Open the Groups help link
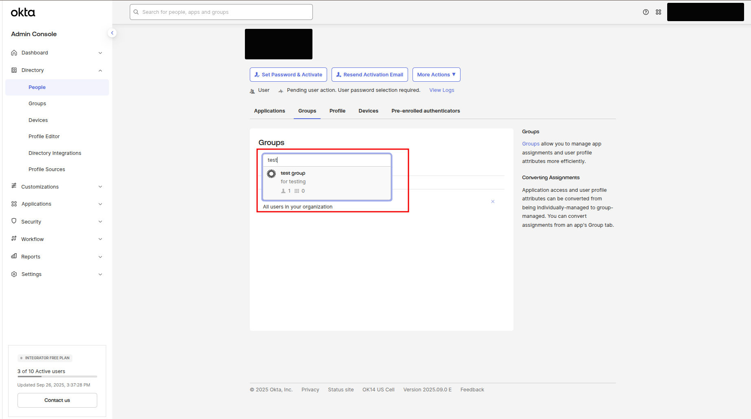Screen dimensions: 751x419 point(531,144)
